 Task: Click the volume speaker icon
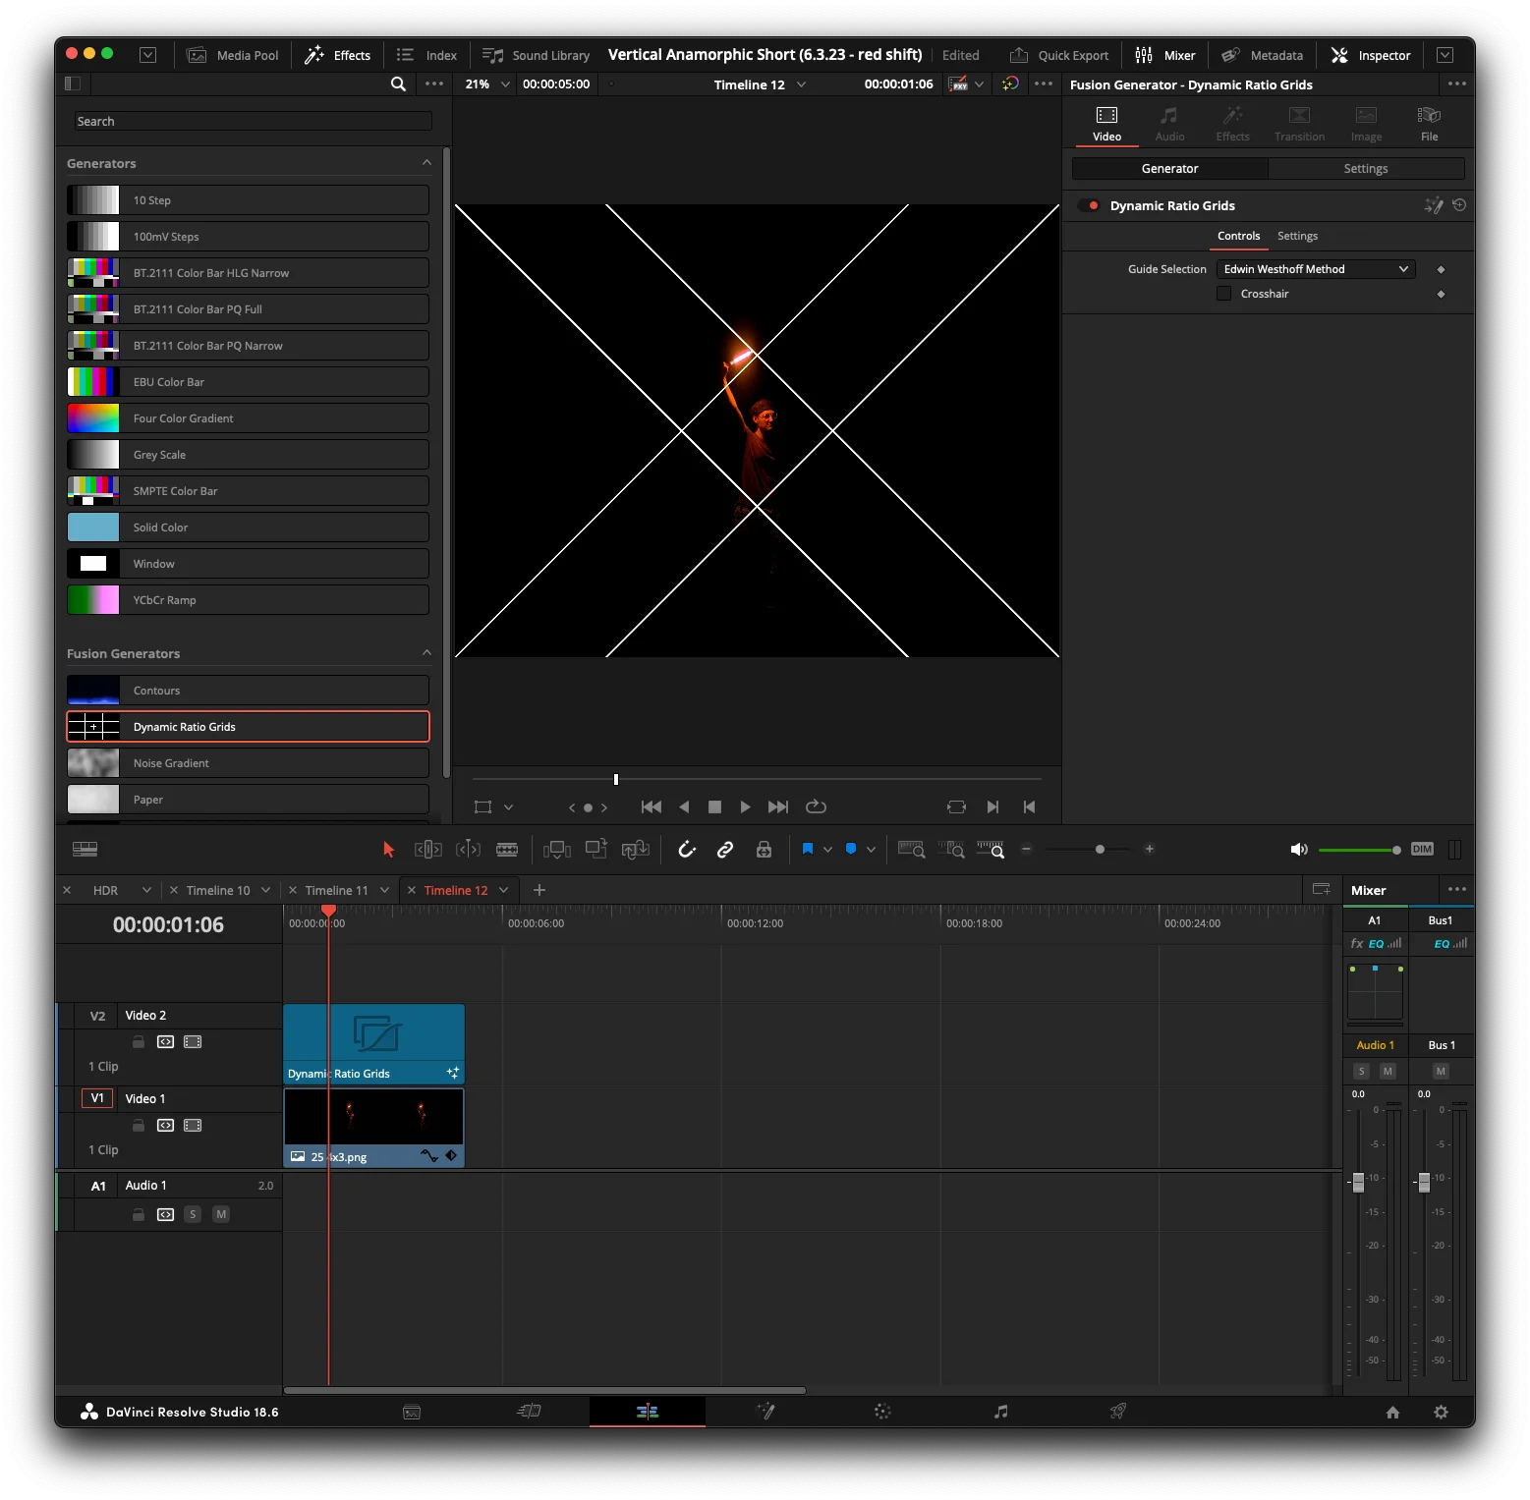1299,850
